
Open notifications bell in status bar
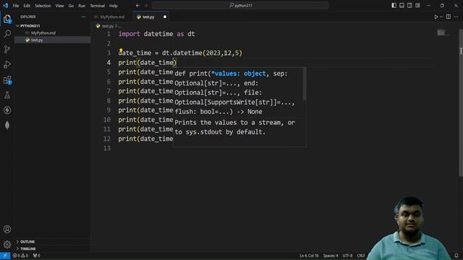point(456,256)
